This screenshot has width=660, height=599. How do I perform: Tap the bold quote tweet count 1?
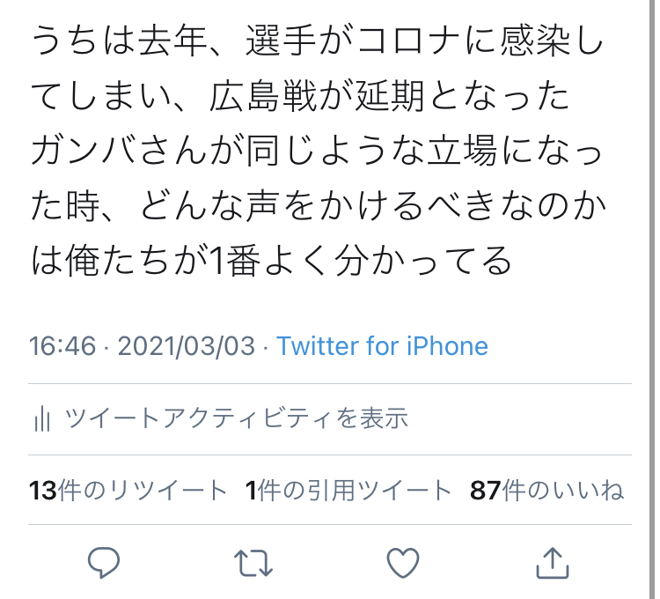pos(251,491)
